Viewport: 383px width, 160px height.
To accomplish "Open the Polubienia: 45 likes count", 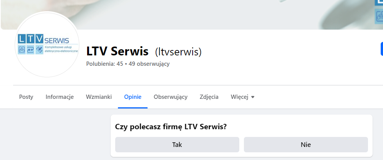I will pos(104,64).
